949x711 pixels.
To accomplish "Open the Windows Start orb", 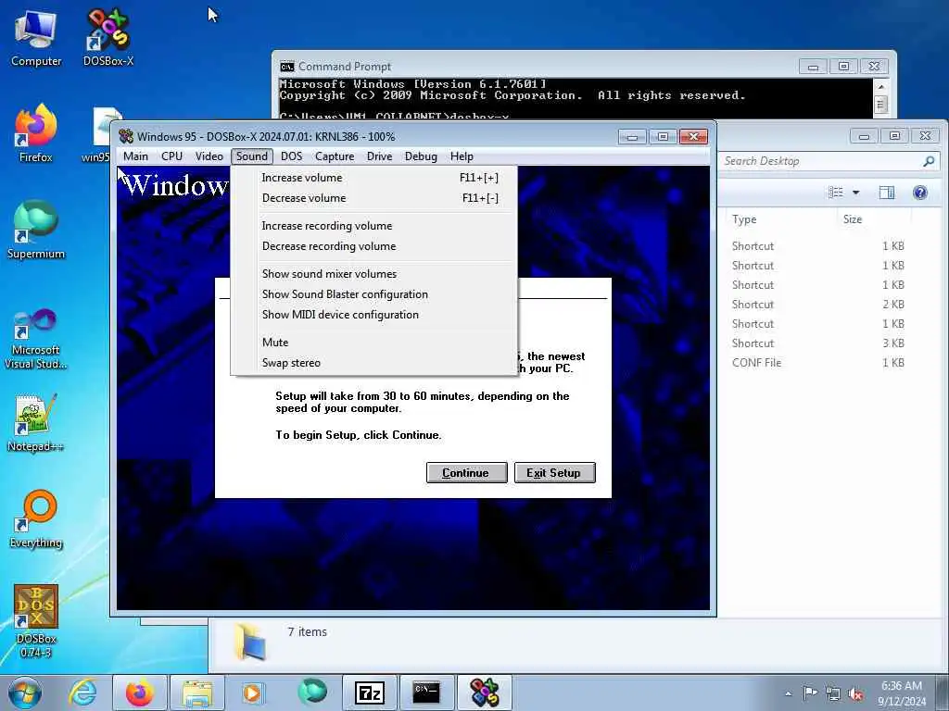I will pos(24,692).
